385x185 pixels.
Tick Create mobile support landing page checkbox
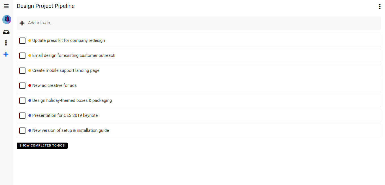pos(22,71)
